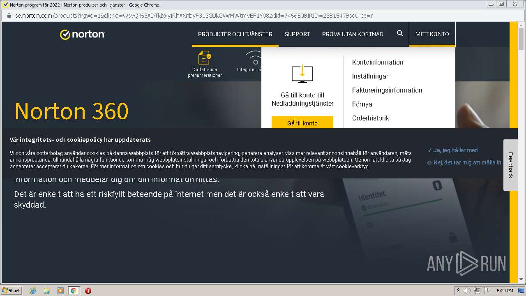Click the page vertical scrollbar thumb
Viewport: 526px width, 296px height.
(521, 39)
